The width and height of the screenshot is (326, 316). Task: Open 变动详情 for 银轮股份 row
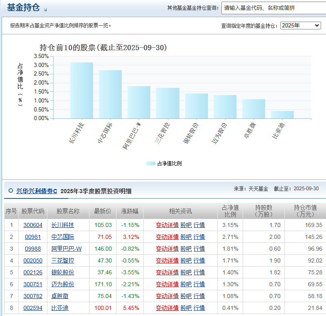point(167,272)
